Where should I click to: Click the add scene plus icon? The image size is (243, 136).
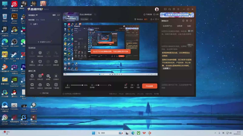coord(58,20)
